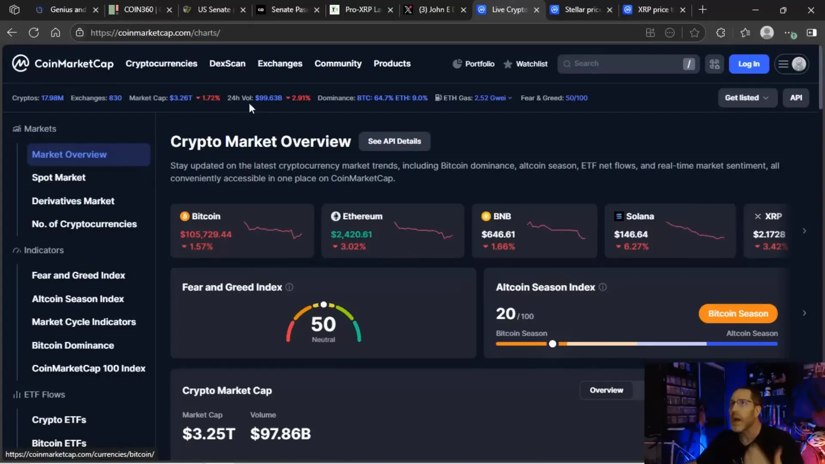The height and width of the screenshot is (464, 825).
Task: Open split screen icon in address bar
Action: tap(650, 33)
